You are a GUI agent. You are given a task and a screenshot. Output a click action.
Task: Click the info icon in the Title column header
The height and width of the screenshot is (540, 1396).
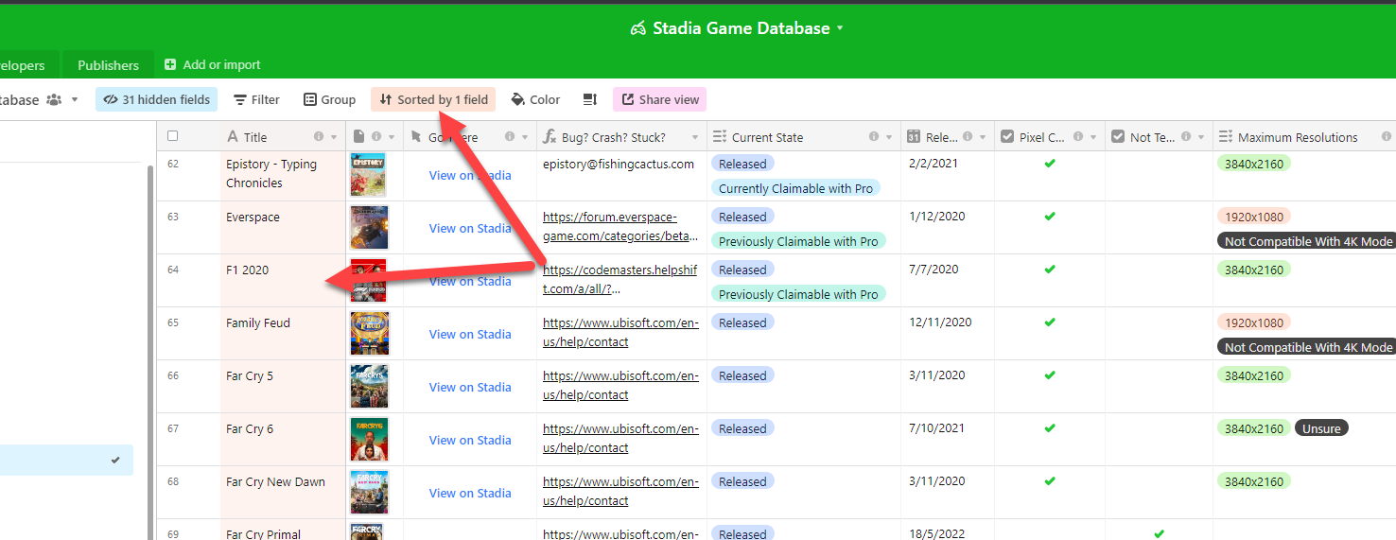click(x=319, y=136)
